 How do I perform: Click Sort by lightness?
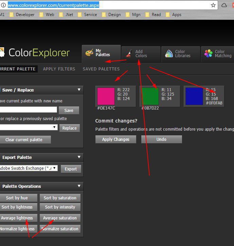(x=18, y=207)
